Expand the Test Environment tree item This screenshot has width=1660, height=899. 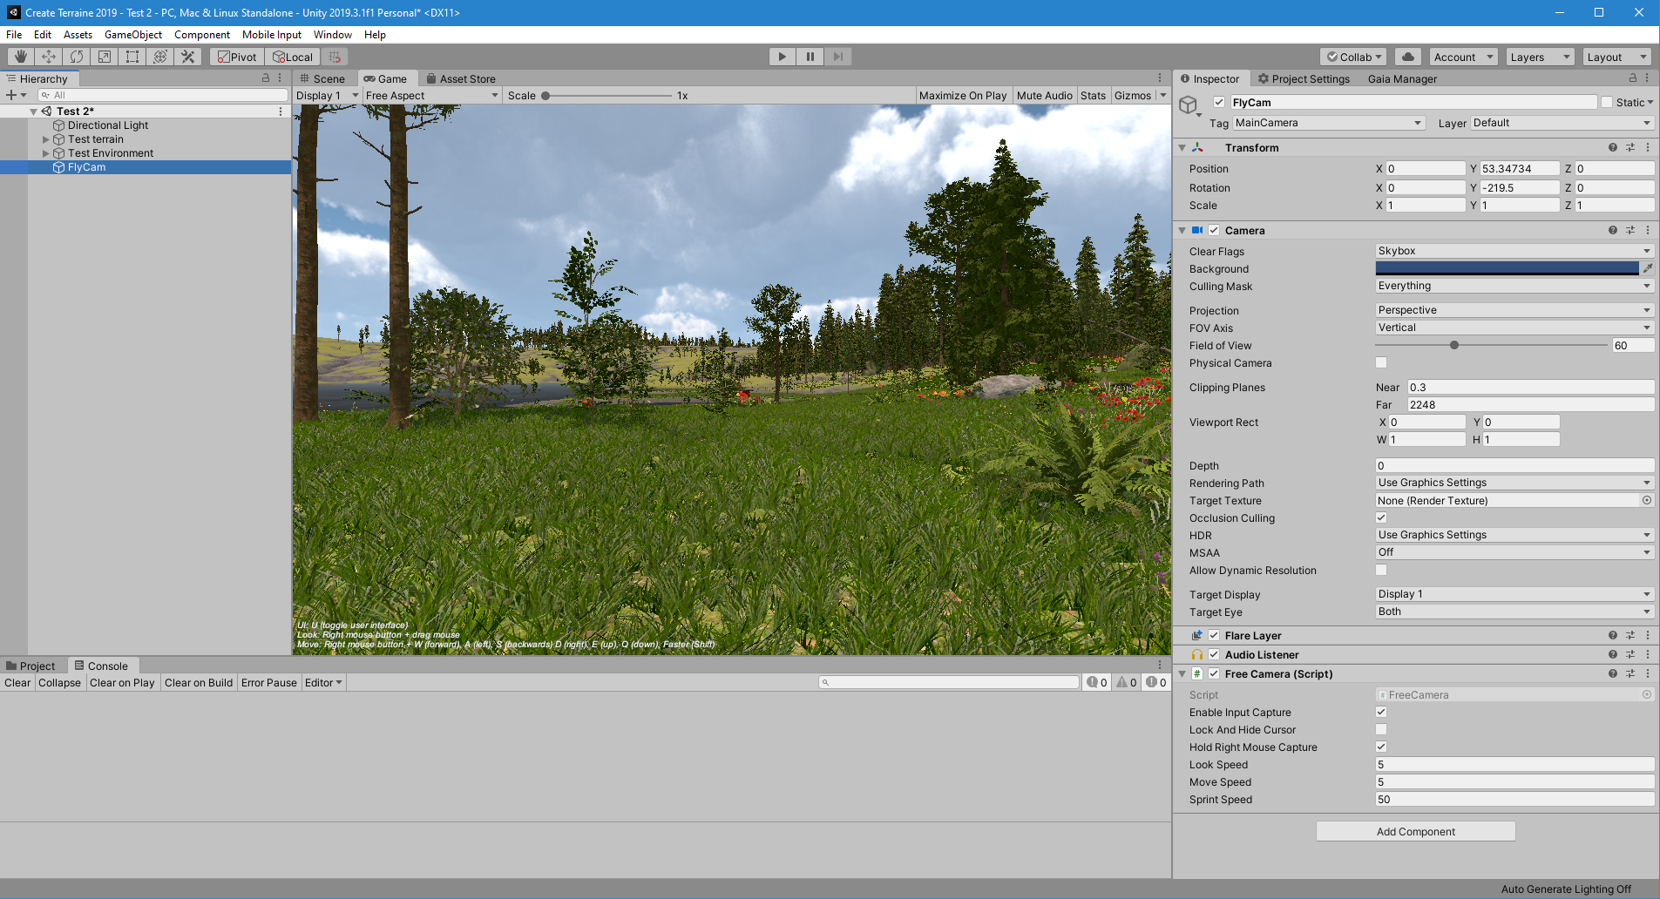46,153
